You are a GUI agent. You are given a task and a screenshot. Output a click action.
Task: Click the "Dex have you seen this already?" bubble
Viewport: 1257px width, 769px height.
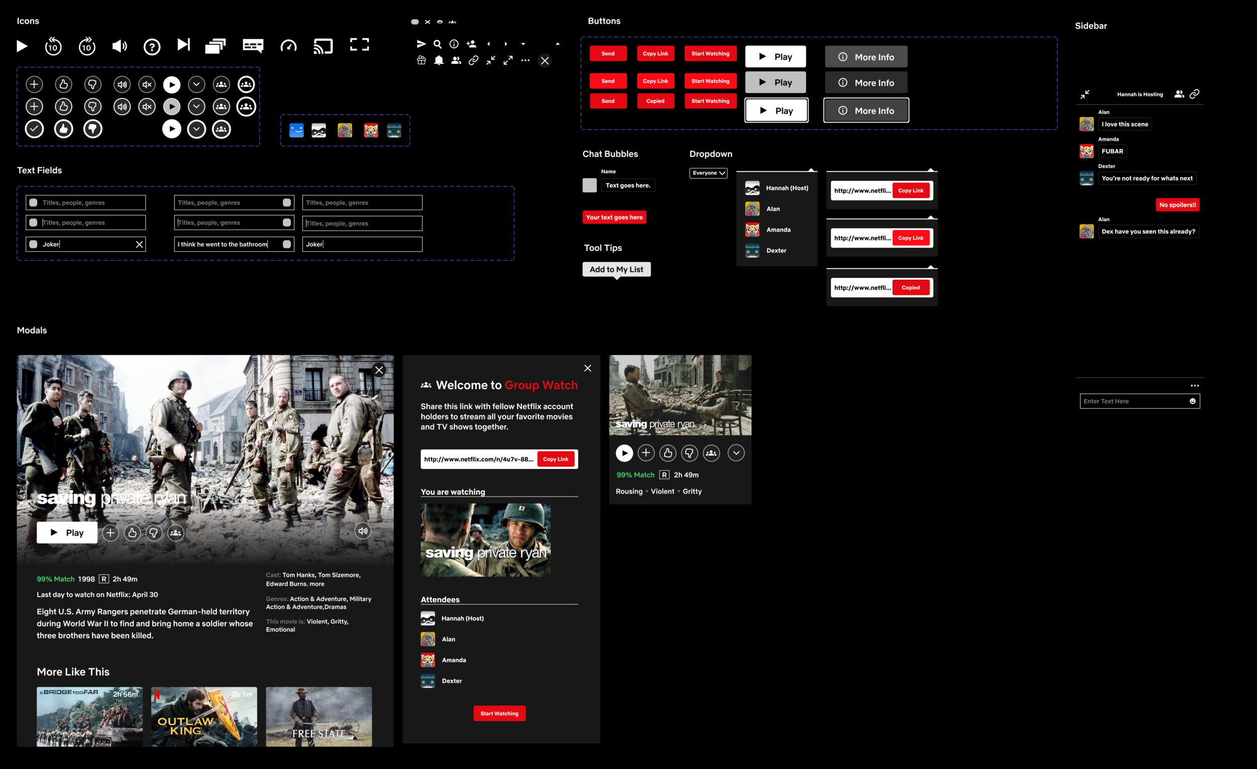tap(1148, 232)
